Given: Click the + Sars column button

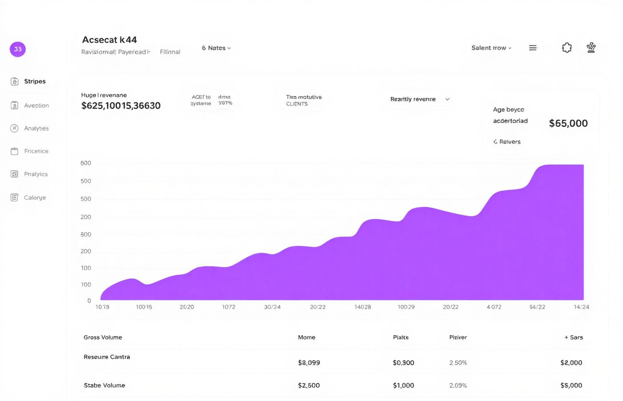Looking at the screenshot, I should [574, 337].
